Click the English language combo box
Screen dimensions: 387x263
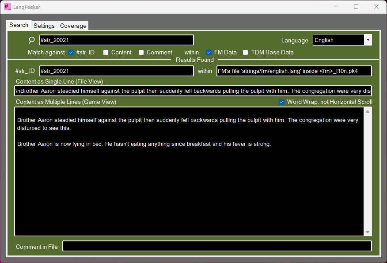point(338,40)
